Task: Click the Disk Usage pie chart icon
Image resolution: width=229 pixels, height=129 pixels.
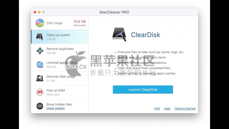Action: tap(40, 23)
